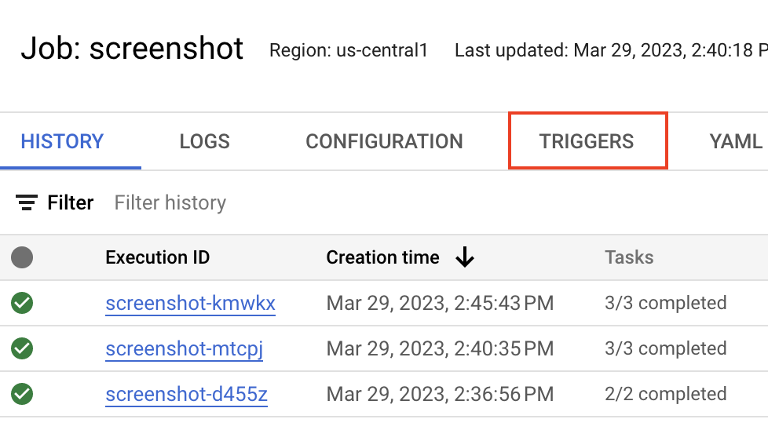This screenshot has width=768, height=430.
Task: Open execution screenshot-d455z link
Action: (186, 394)
